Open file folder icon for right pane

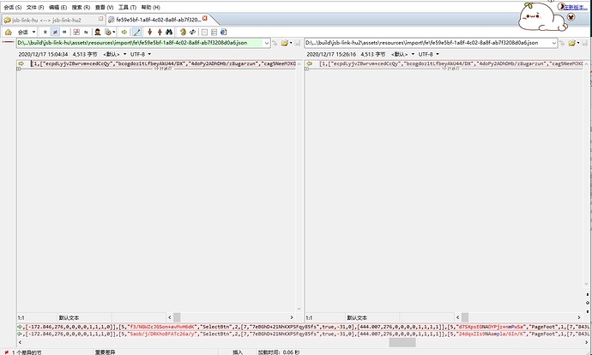(x=572, y=43)
